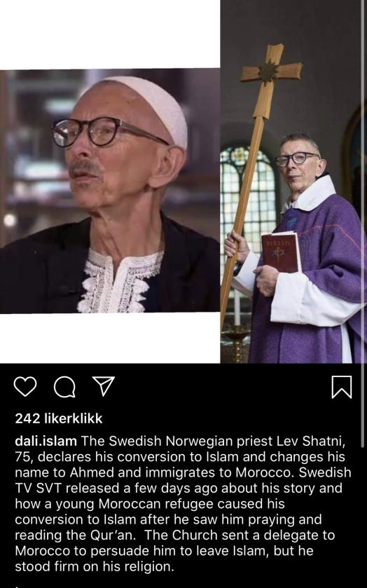The image size is (367, 588).
Task: View the 242 likerklikk likes list
Action: tap(58, 418)
